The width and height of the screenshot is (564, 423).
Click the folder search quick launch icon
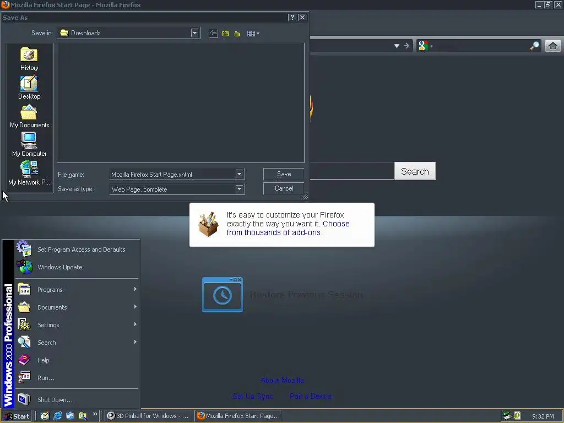pyautogui.click(x=83, y=416)
